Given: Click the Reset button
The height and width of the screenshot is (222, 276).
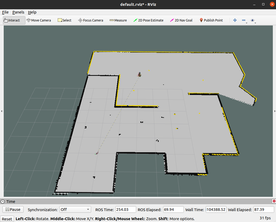Looking at the screenshot, I should coord(7,219).
